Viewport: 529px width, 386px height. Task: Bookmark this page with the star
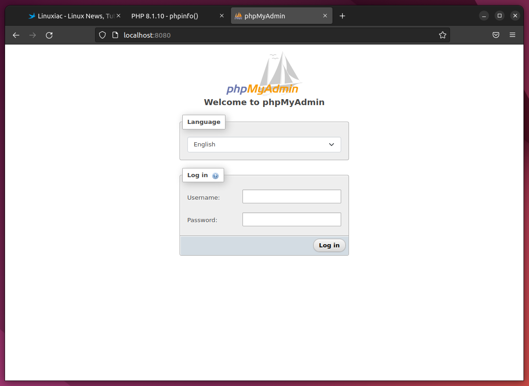coord(443,35)
